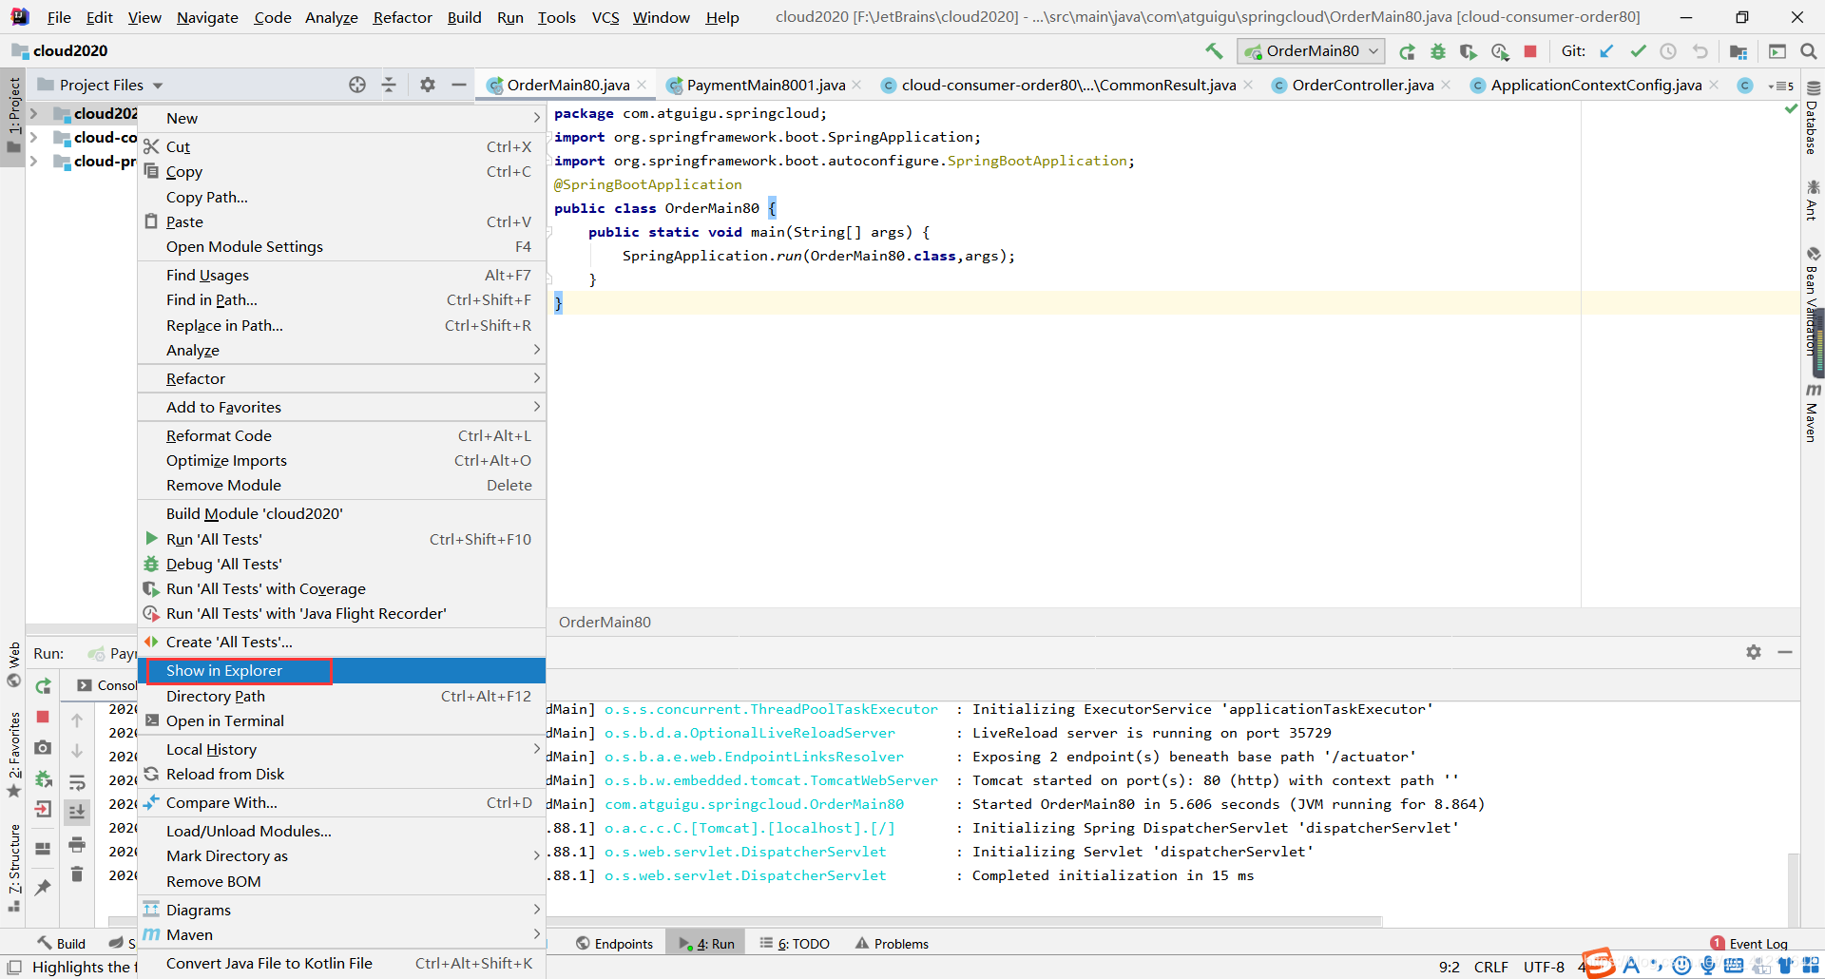Switch to OrderController.java tab
This screenshot has width=1825, height=979.
click(x=1362, y=85)
